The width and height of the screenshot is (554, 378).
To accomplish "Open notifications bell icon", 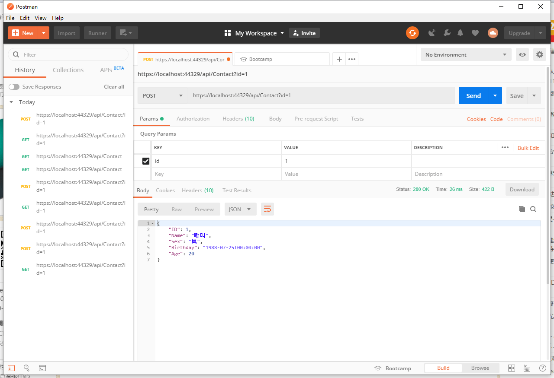I will (x=461, y=33).
